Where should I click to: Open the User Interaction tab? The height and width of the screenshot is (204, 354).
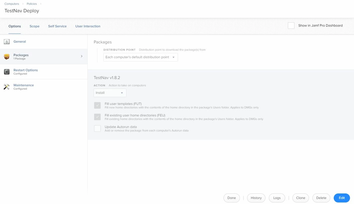[x=88, y=26]
